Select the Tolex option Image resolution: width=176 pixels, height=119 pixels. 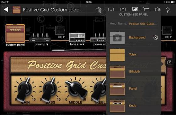tap(134, 55)
